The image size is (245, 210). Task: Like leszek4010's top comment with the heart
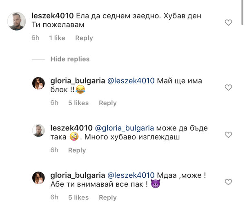(228, 22)
